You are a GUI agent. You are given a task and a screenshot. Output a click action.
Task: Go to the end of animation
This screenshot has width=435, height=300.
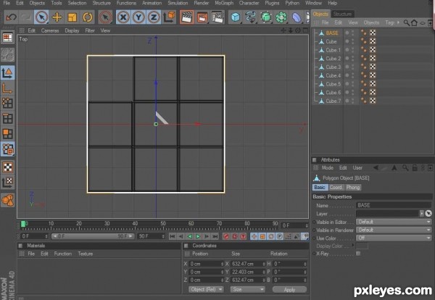click(x=215, y=236)
